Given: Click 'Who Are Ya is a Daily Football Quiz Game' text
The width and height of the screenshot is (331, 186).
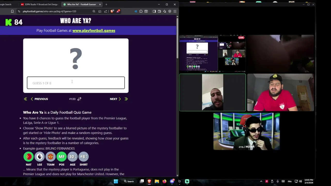Looking at the screenshot, I should [57, 112].
